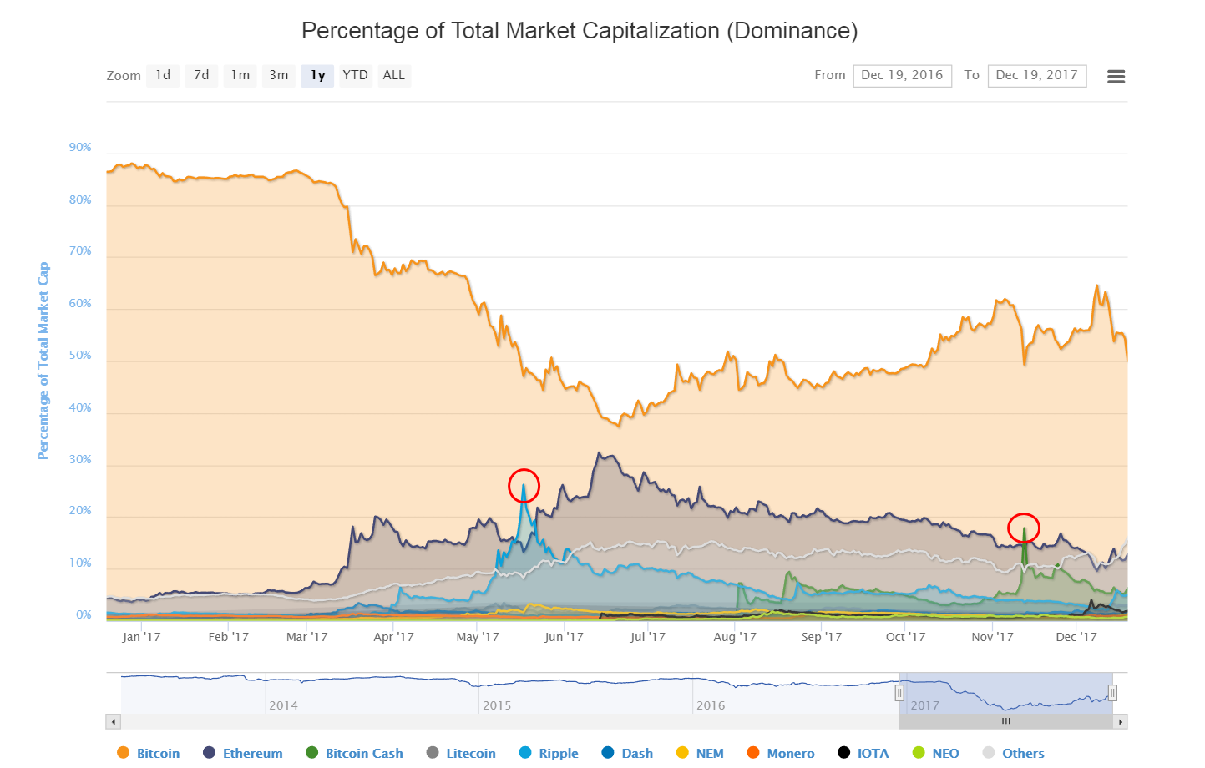Click the black IOTA legend marker
This screenshot has width=1205, height=768.
[844, 753]
